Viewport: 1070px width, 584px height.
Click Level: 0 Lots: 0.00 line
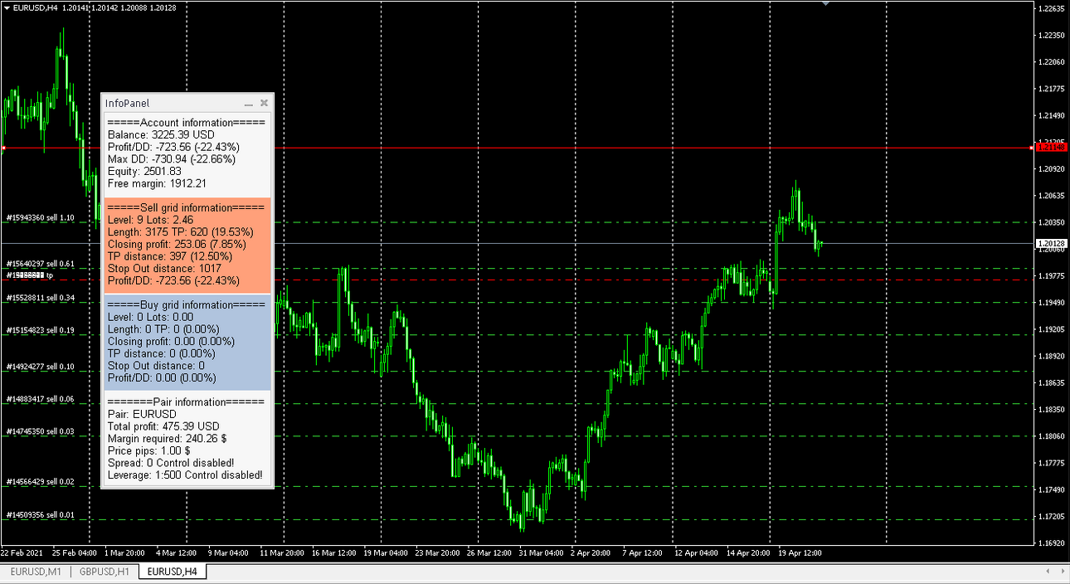point(151,317)
